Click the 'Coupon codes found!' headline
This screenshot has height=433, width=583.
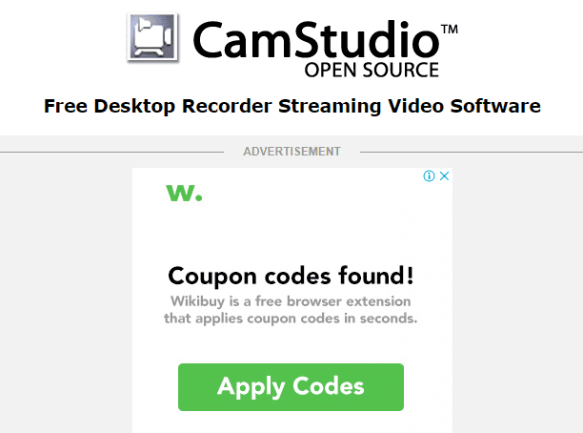point(291,276)
